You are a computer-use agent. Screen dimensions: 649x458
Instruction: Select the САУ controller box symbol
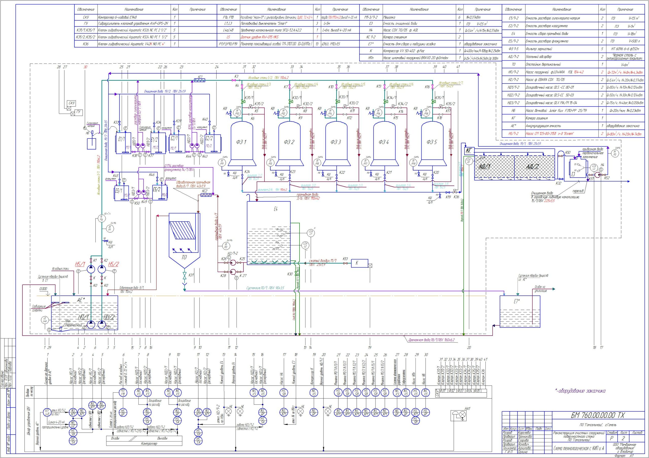tap(71, 103)
